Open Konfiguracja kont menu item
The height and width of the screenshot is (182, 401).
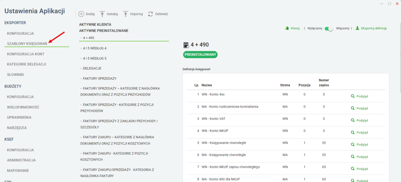point(25,54)
